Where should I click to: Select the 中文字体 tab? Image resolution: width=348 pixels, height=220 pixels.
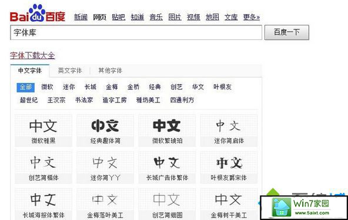pyautogui.click(x=30, y=71)
